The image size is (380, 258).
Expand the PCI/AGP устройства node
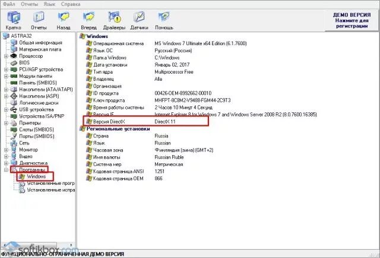[6, 70]
